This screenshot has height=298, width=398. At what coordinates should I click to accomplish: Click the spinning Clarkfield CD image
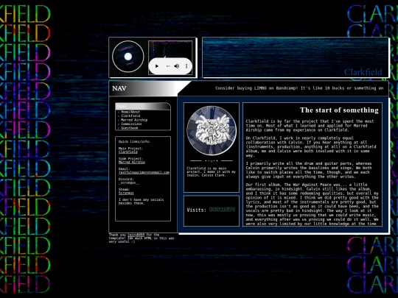tap(128, 57)
